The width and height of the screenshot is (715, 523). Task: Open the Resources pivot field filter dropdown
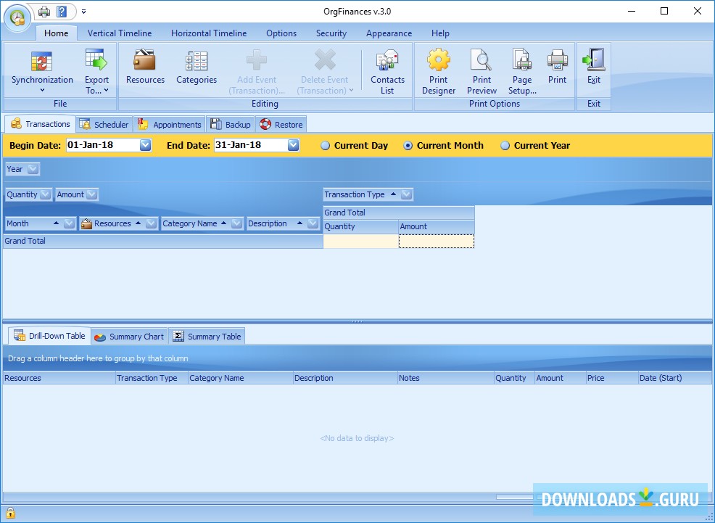(152, 224)
